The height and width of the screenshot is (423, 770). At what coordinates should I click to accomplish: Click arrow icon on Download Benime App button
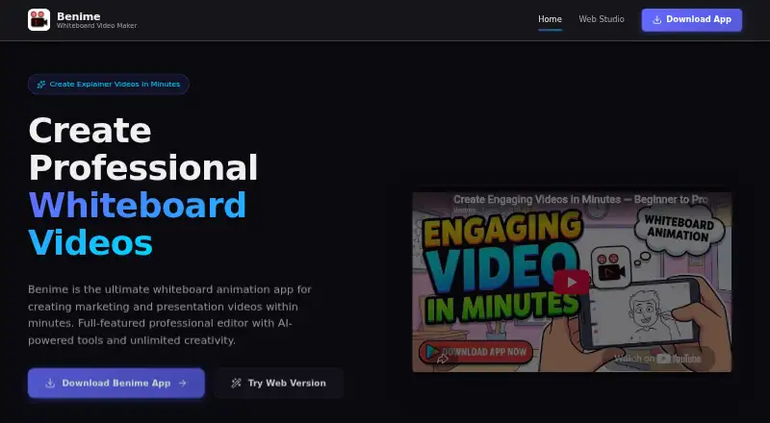point(183,384)
